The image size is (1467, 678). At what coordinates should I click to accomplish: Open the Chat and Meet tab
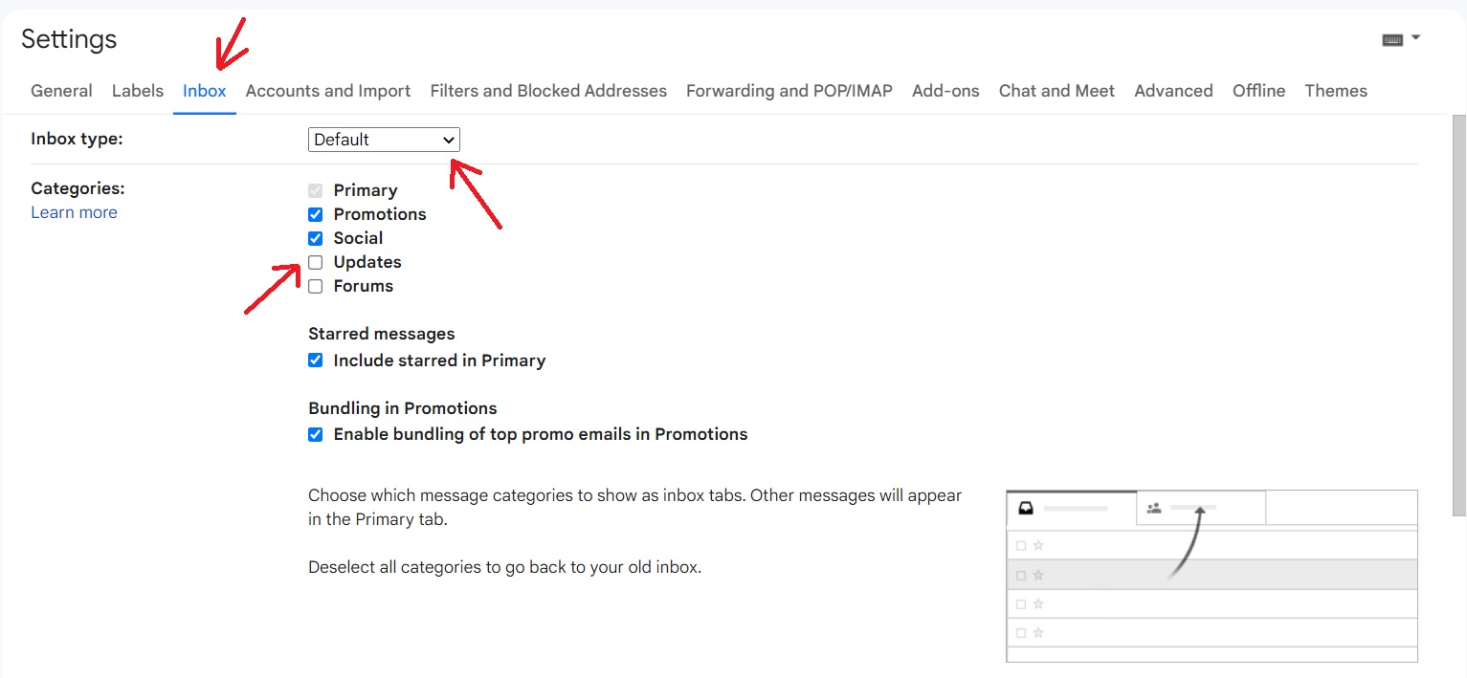[x=1056, y=91]
